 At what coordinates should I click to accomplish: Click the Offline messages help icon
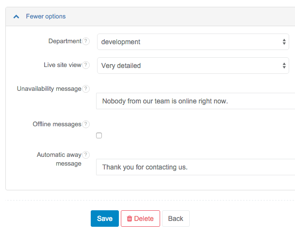86,124
